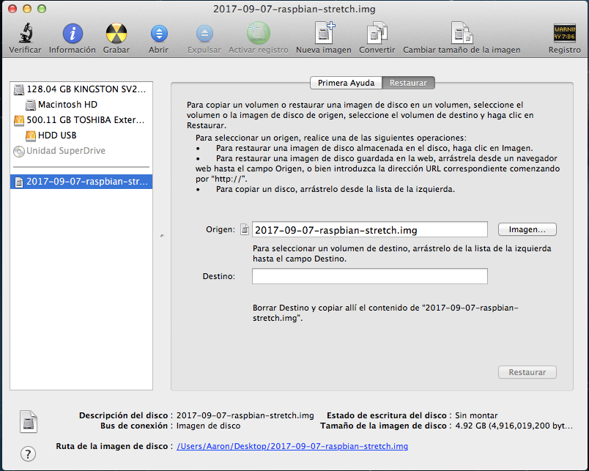589x471 pixels.
Task: Click the disk image icon beside Descripción del disco
Action: pyautogui.click(x=28, y=422)
